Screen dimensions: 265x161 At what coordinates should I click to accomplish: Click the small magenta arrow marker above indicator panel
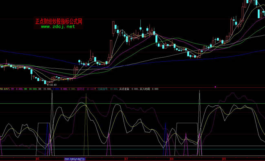pos(215,87)
